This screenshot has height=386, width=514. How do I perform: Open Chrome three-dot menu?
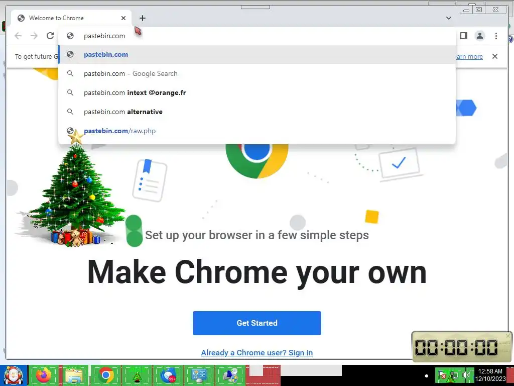pos(496,36)
